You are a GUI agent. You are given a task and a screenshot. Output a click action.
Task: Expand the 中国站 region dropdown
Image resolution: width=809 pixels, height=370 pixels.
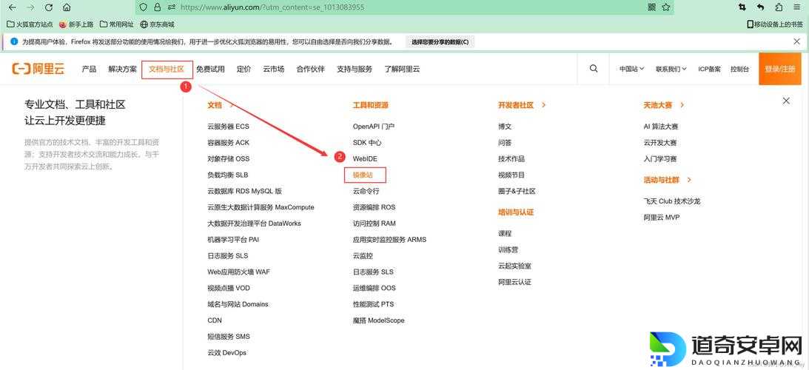click(x=631, y=69)
